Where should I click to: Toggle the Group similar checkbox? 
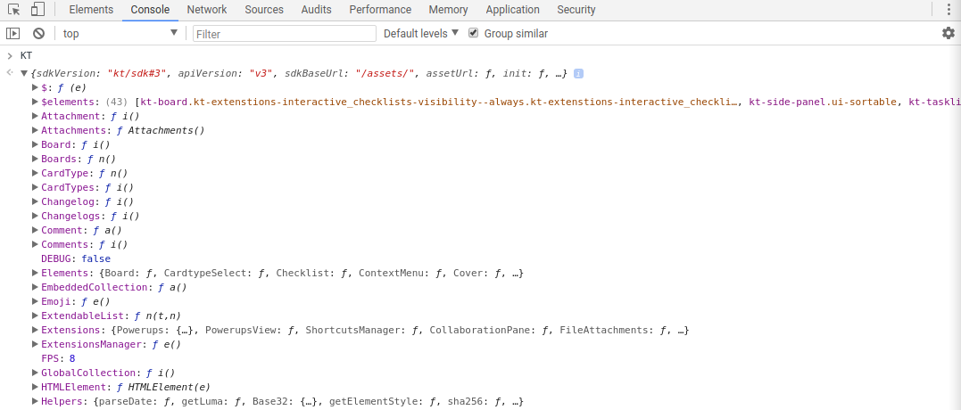point(473,33)
